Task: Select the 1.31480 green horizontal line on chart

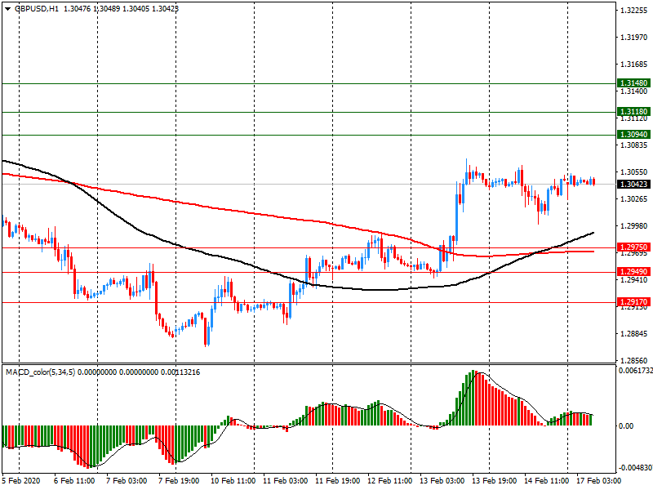Action: pos(309,84)
